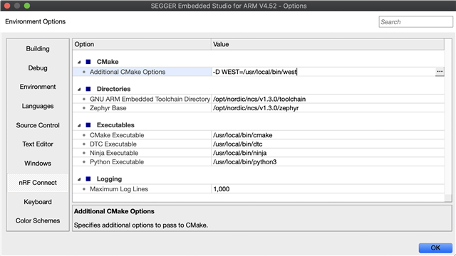Click the blue square beside Executables
Viewport: 456px width, 256px height.
coord(88,125)
